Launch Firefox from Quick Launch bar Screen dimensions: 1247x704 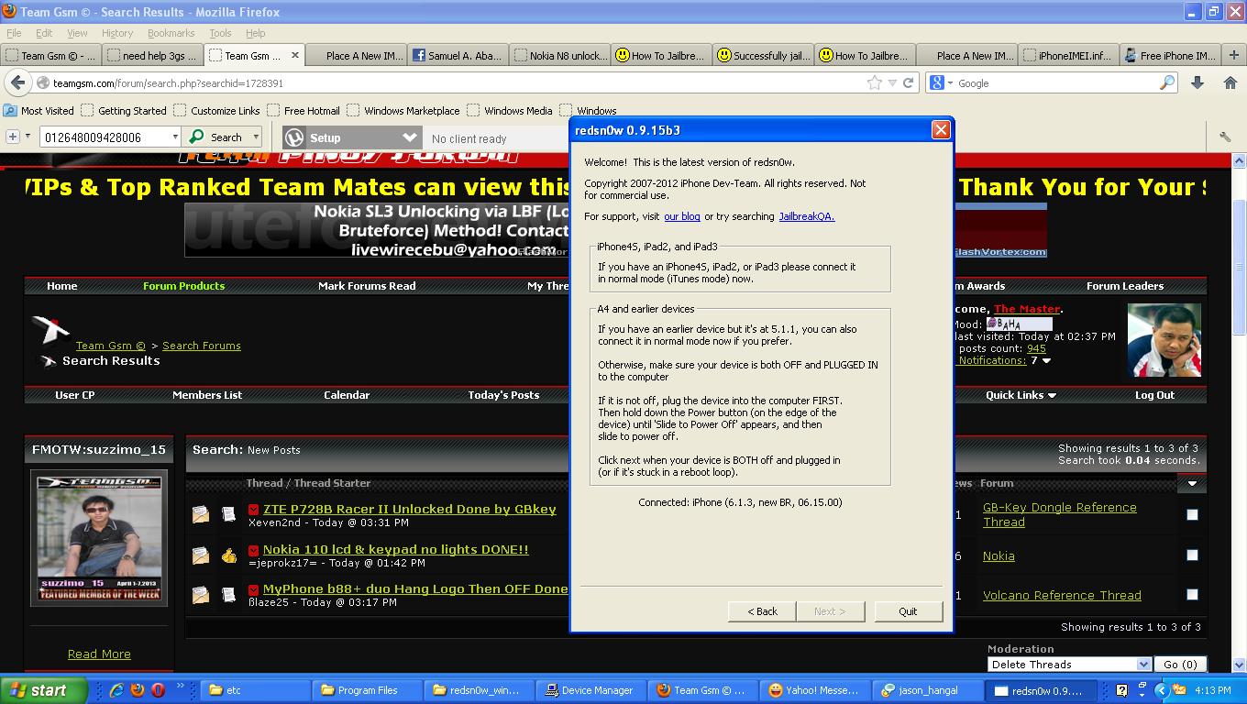[x=138, y=690]
